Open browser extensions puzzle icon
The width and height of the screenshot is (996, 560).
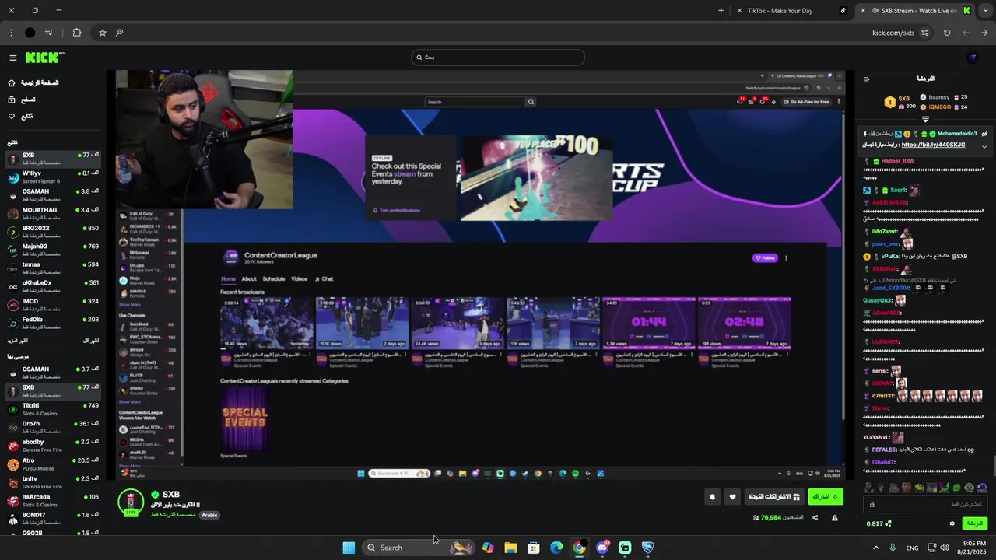[77, 33]
